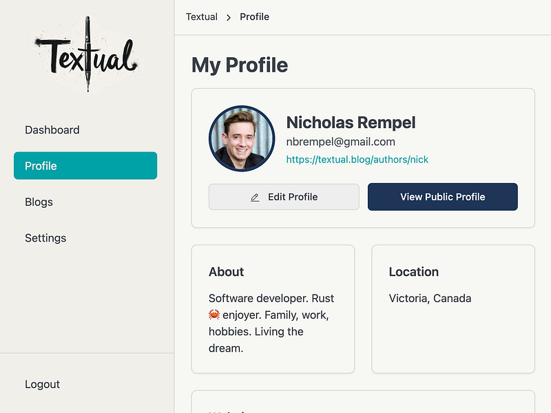Click the Nicholas Rempel name heading
The width and height of the screenshot is (551, 413).
pyautogui.click(x=351, y=123)
